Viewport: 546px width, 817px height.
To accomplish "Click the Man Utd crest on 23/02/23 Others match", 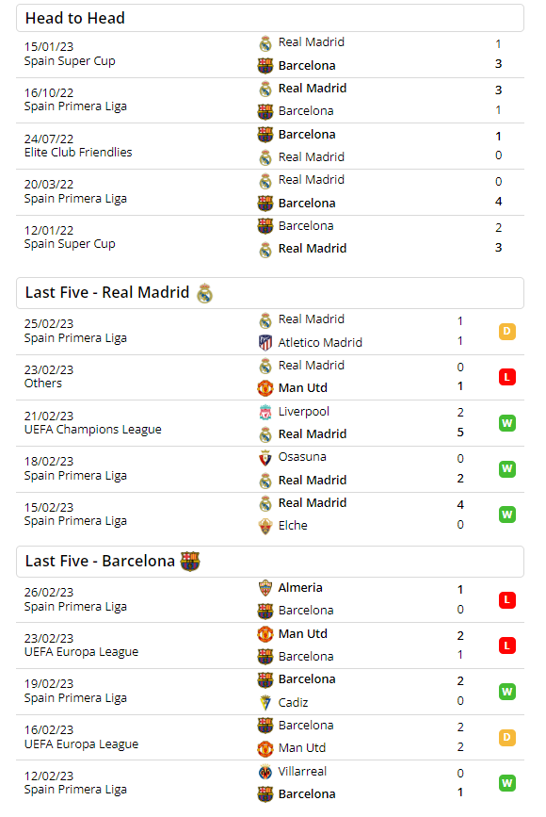I will click(x=265, y=388).
